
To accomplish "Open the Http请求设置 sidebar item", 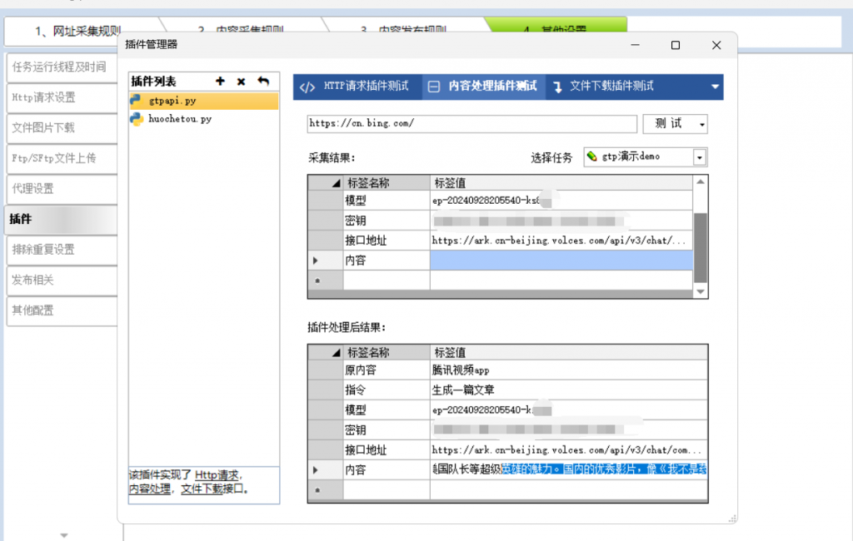I will [60, 97].
